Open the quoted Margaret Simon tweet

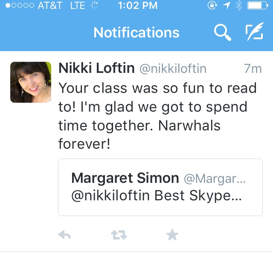pyautogui.click(x=160, y=188)
